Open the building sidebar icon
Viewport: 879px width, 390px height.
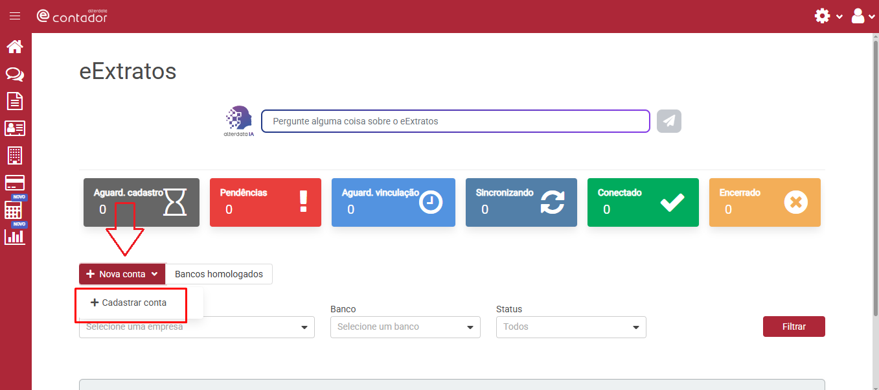pyautogui.click(x=15, y=155)
